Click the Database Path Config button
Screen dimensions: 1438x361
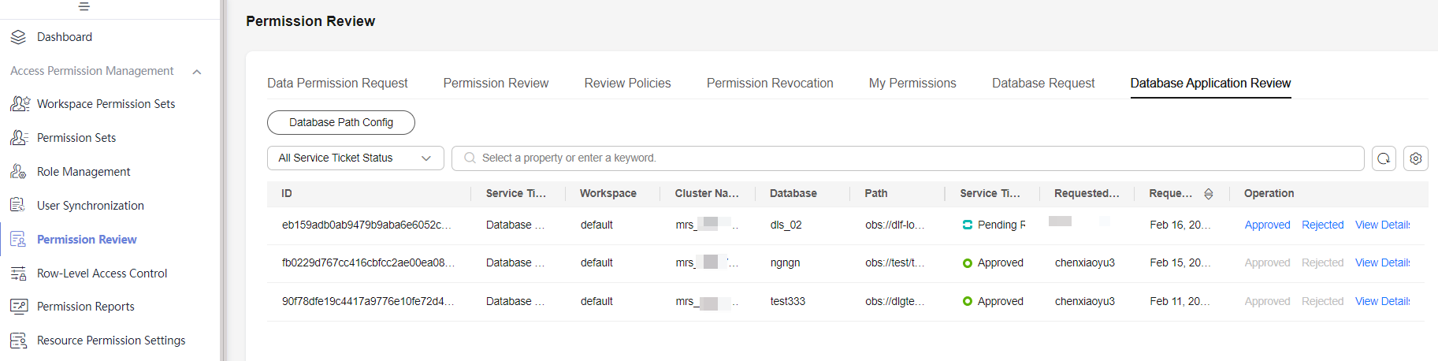341,122
